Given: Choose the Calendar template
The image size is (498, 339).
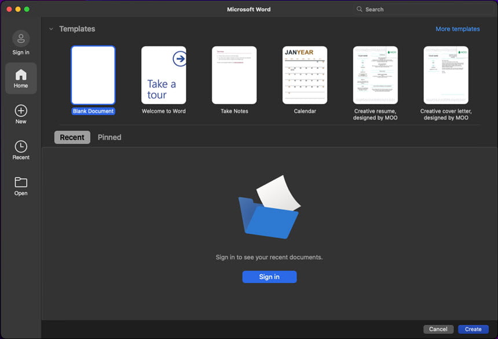Looking at the screenshot, I should 305,75.
